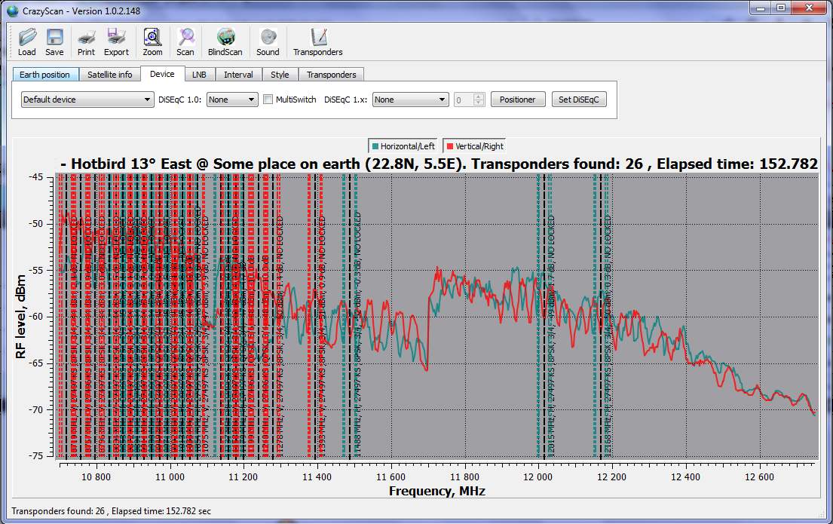The height and width of the screenshot is (524, 833).
Task: Open the LNB tab
Action: (199, 75)
